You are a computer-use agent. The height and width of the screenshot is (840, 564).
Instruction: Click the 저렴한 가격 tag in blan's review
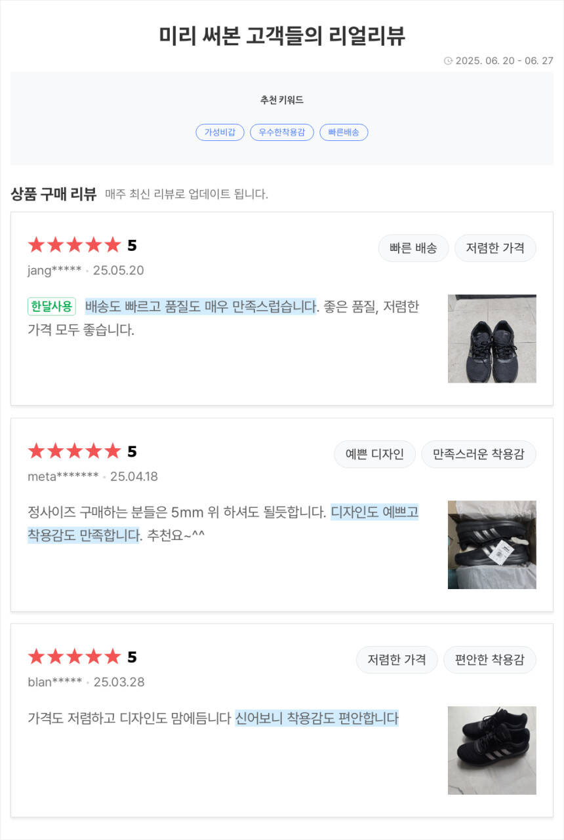pos(397,660)
